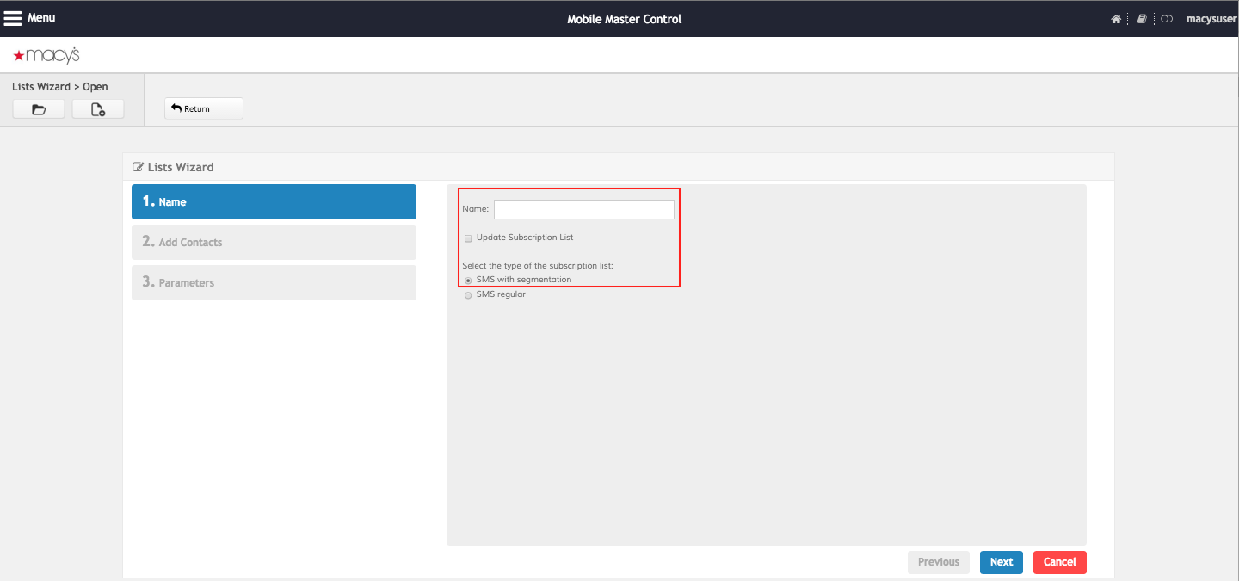Click the open folder icon button
The height and width of the screenshot is (581, 1239).
tap(39, 109)
